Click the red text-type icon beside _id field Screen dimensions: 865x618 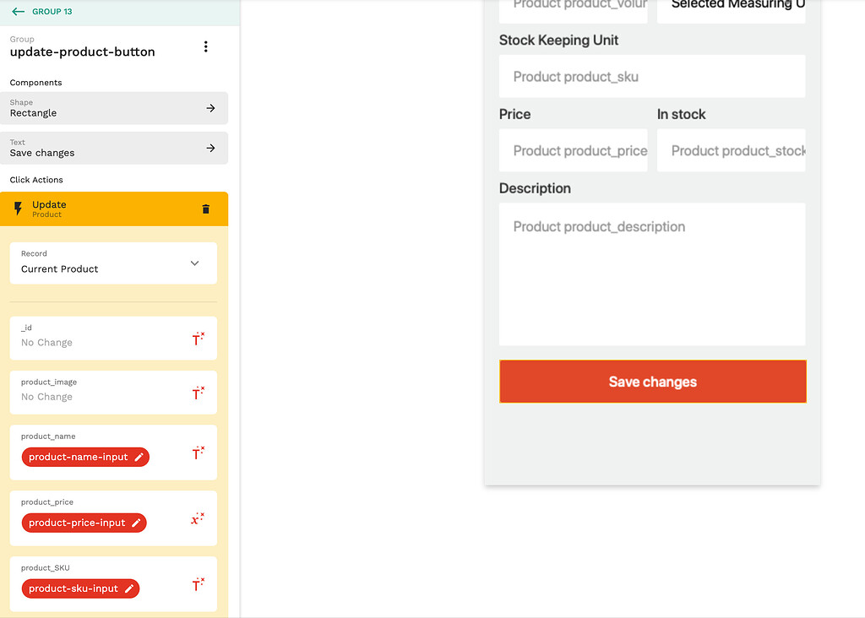(198, 337)
